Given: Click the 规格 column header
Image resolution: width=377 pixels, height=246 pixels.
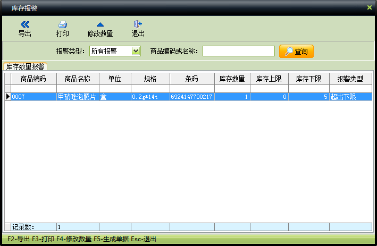Looking at the screenshot, I should coord(150,79).
